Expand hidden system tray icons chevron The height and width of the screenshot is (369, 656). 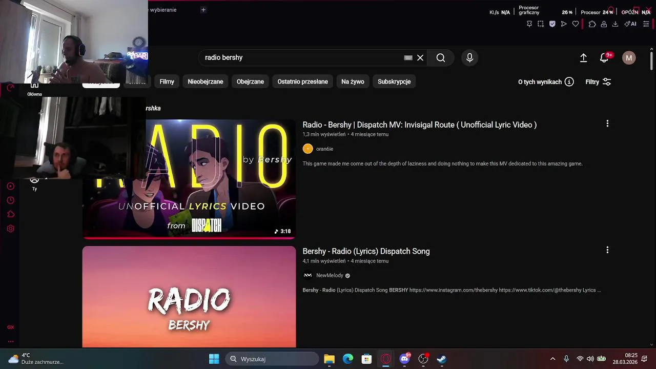pos(552,359)
